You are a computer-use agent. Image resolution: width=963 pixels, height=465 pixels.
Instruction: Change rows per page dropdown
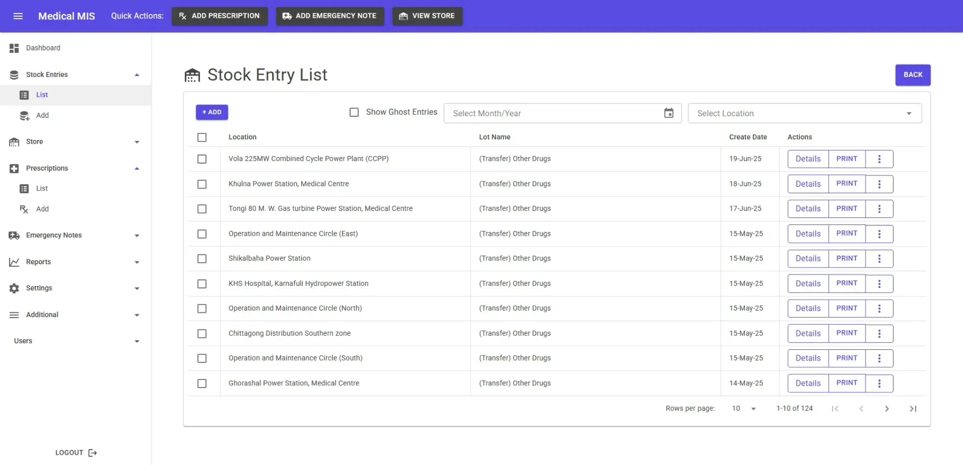pyautogui.click(x=744, y=409)
